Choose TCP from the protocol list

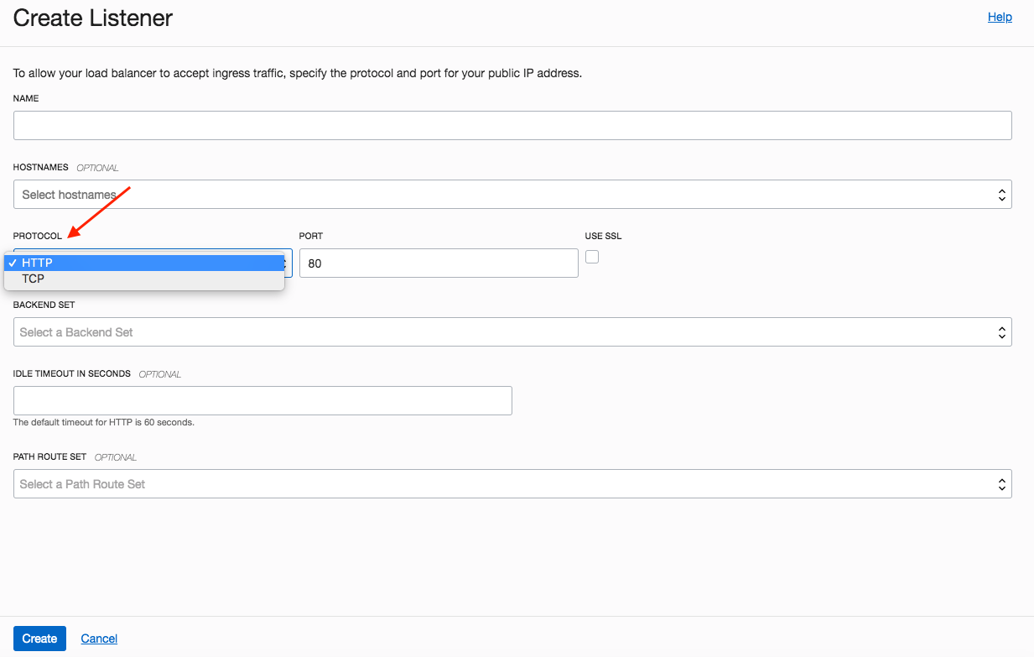(34, 279)
